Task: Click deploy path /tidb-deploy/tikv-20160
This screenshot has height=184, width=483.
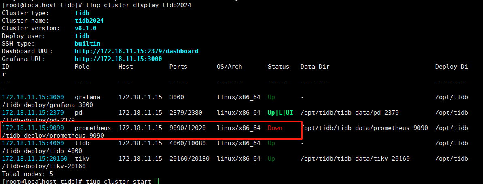Action: point(44,166)
